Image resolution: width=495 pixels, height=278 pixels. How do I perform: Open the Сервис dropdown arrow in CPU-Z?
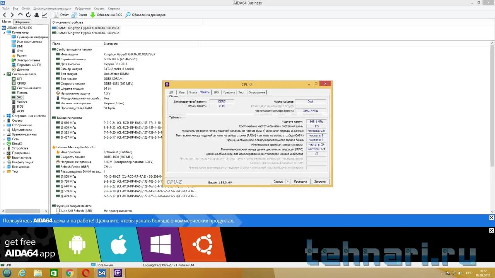(288, 181)
